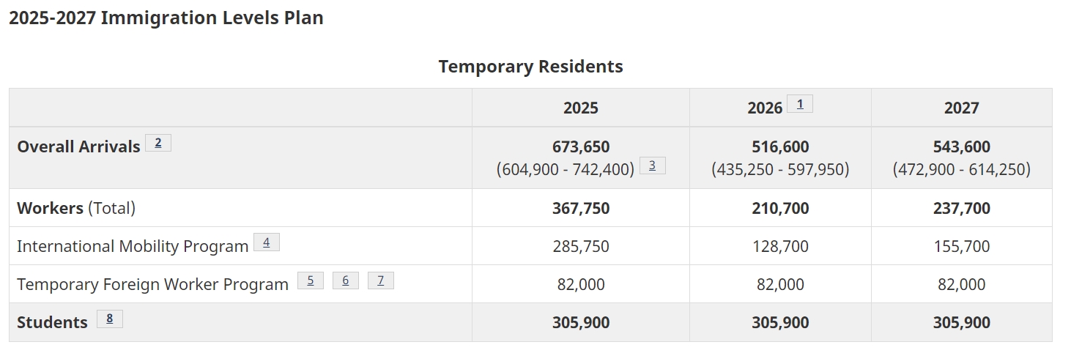Open footnote 2 next to Overall Arrivals
Screen dimensions: 1071x353
click(x=157, y=143)
